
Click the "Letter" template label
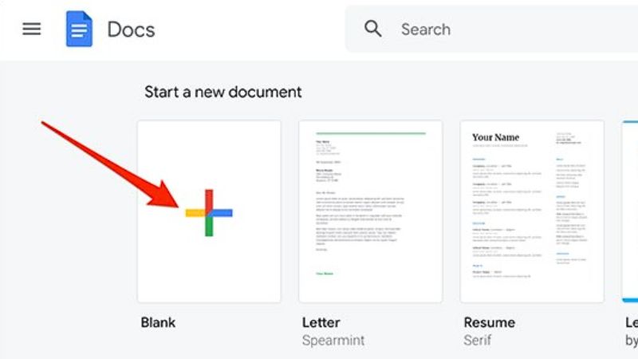(321, 323)
